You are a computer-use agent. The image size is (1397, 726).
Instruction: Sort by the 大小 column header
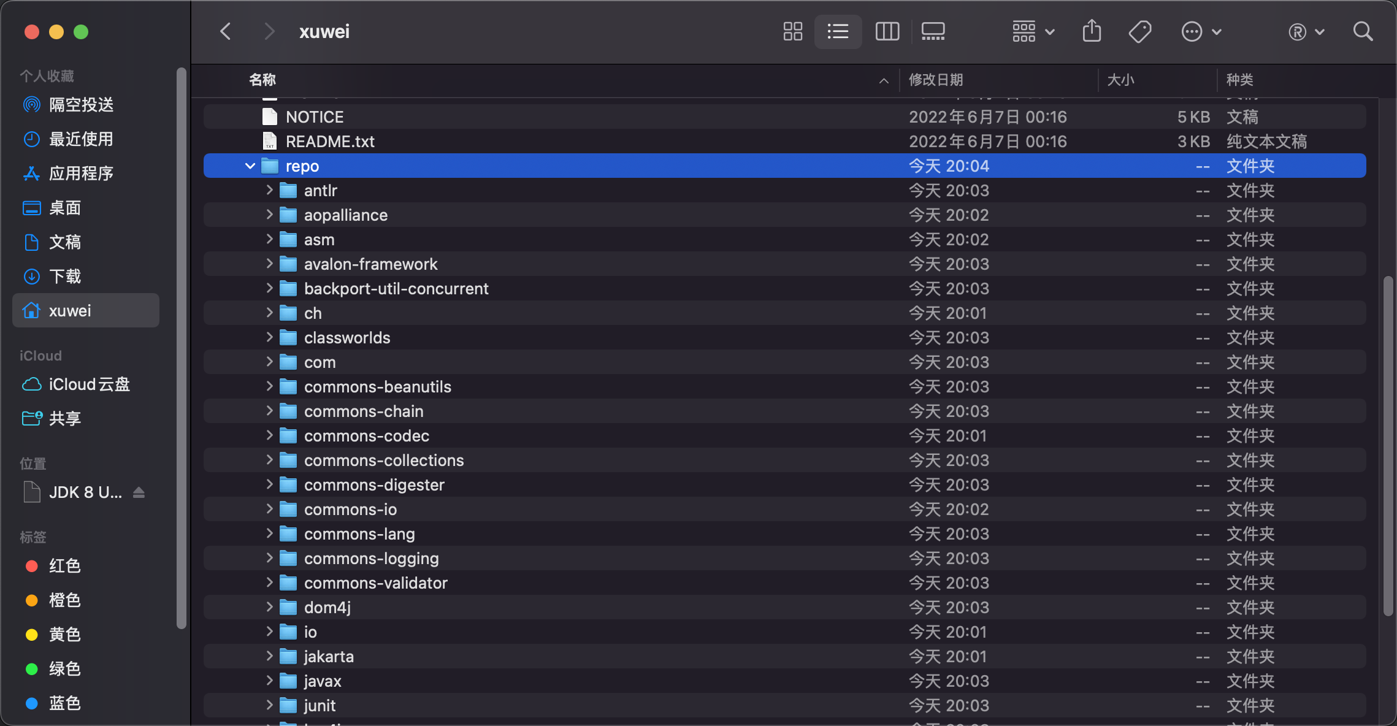tap(1120, 80)
